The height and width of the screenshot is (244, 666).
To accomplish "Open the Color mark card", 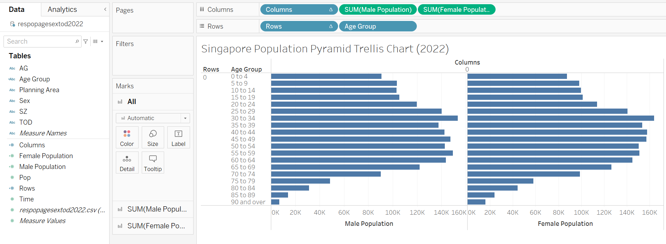I will click(x=127, y=137).
